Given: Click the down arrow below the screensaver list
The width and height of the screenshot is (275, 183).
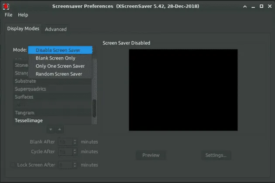Looking at the screenshot, I should coord(51,129).
